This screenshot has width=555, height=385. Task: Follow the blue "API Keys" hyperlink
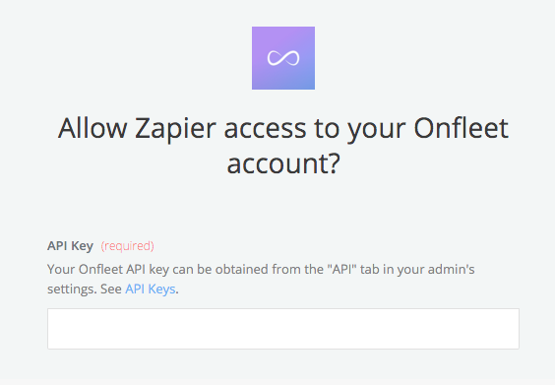tap(151, 289)
